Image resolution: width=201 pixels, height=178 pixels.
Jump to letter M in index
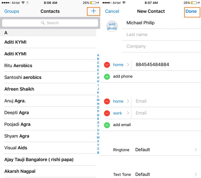(x=98, y=100)
